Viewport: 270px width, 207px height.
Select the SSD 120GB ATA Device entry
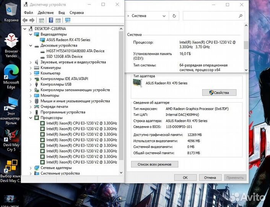click(64, 56)
